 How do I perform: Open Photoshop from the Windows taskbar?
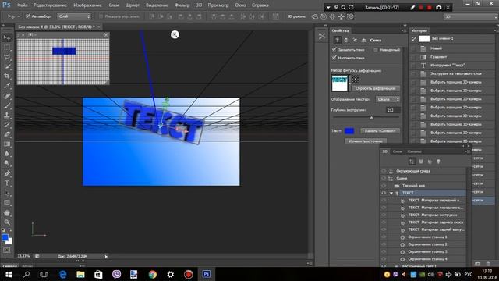click(206, 274)
